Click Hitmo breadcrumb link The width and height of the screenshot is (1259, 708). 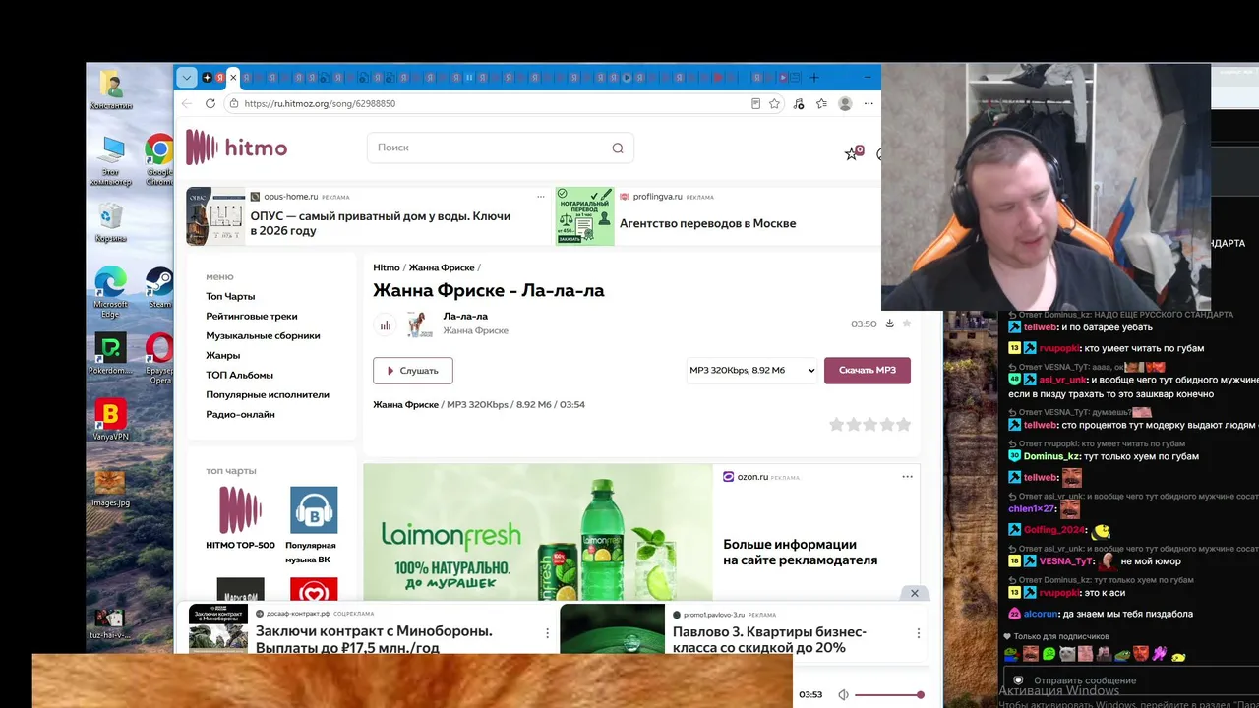pyautogui.click(x=387, y=267)
